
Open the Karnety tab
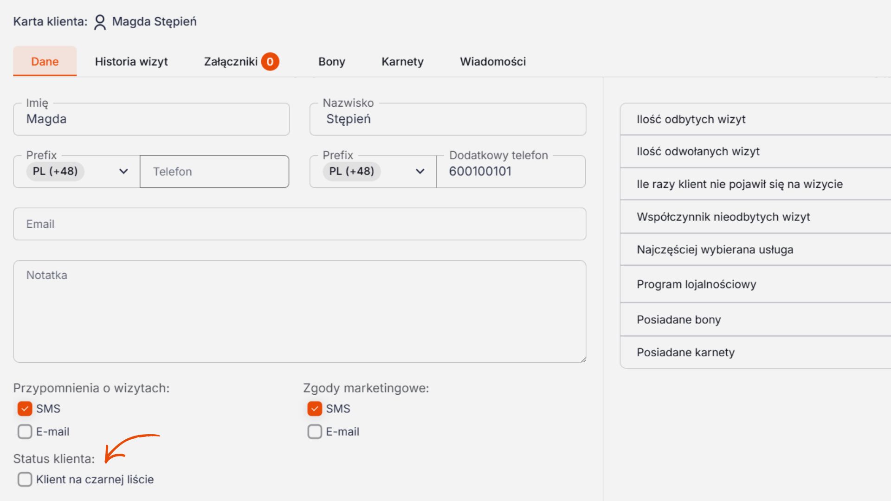point(402,62)
